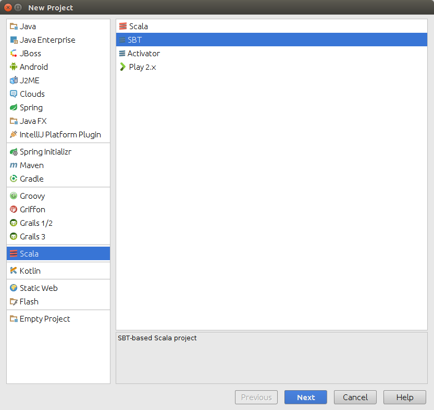Click the Play 2.x arrow icon
434x410 pixels.
[122, 67]
